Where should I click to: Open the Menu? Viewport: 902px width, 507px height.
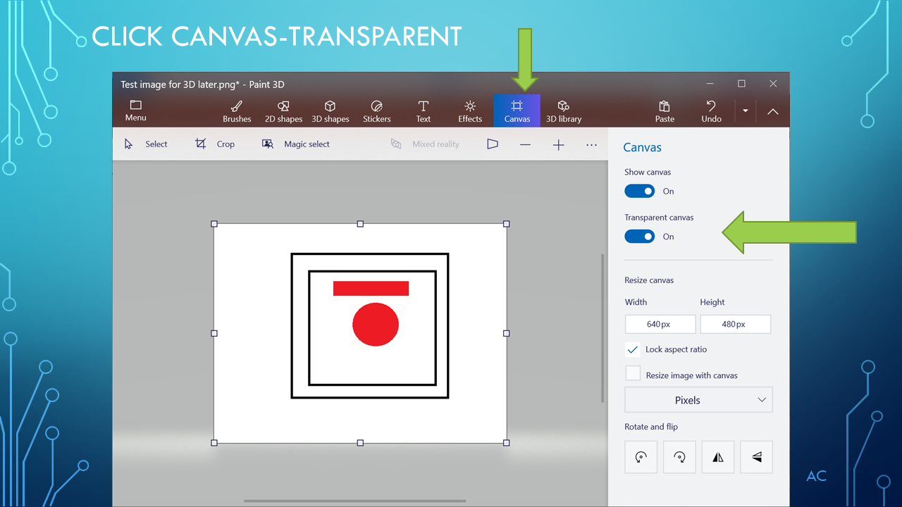[x=135, y=111]
